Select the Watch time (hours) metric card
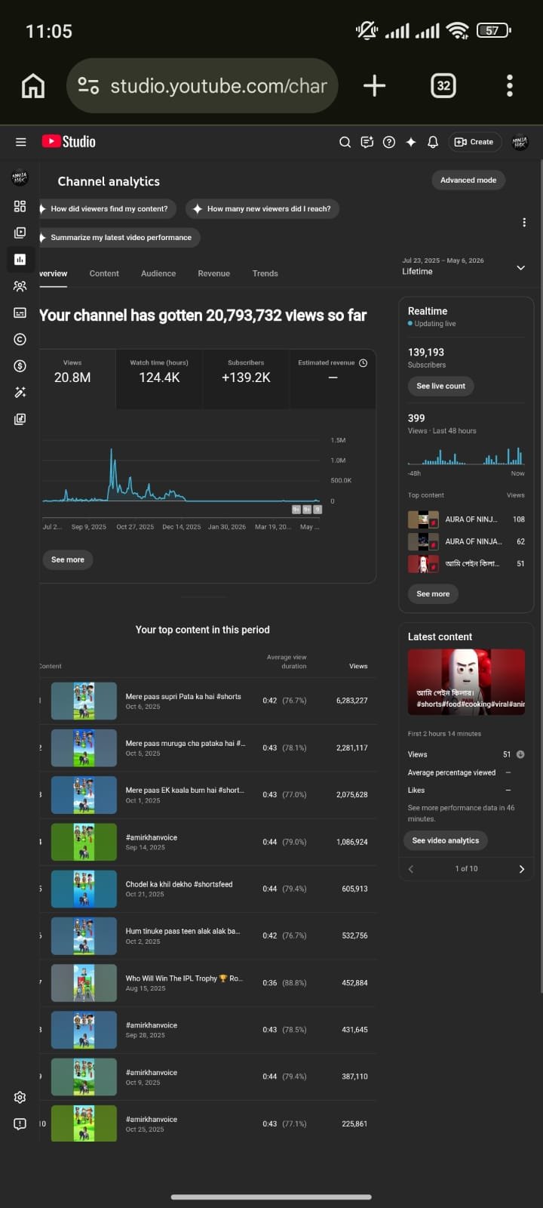The height and width of the screenshot is (1208, 543). [x=159, y=378]
